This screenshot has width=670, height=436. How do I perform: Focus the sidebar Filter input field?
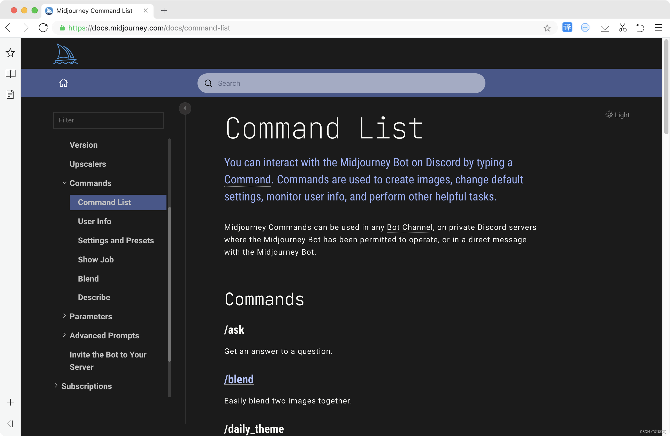pos(108,120)
